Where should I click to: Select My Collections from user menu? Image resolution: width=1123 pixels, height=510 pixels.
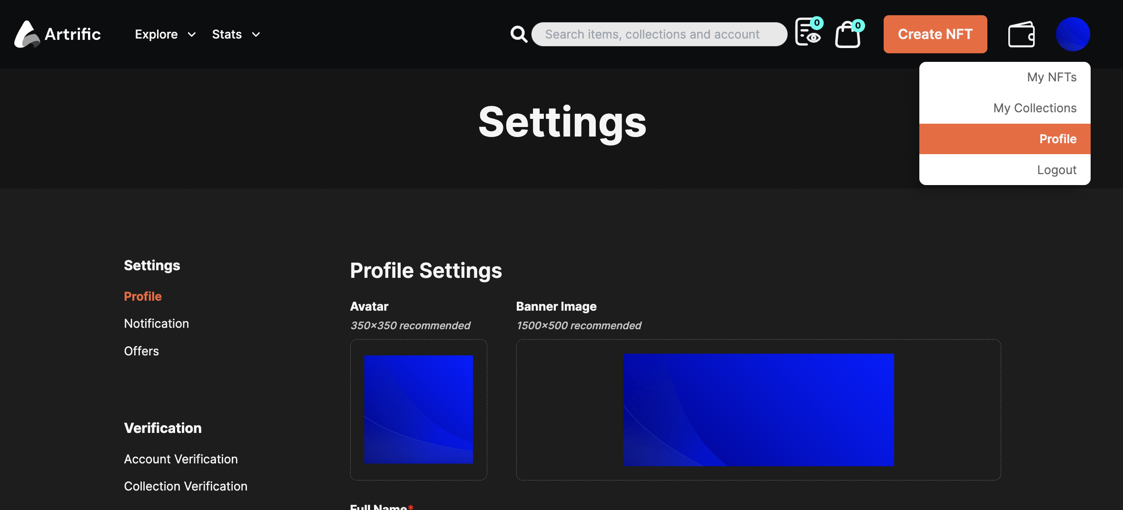click(1034, 108)
